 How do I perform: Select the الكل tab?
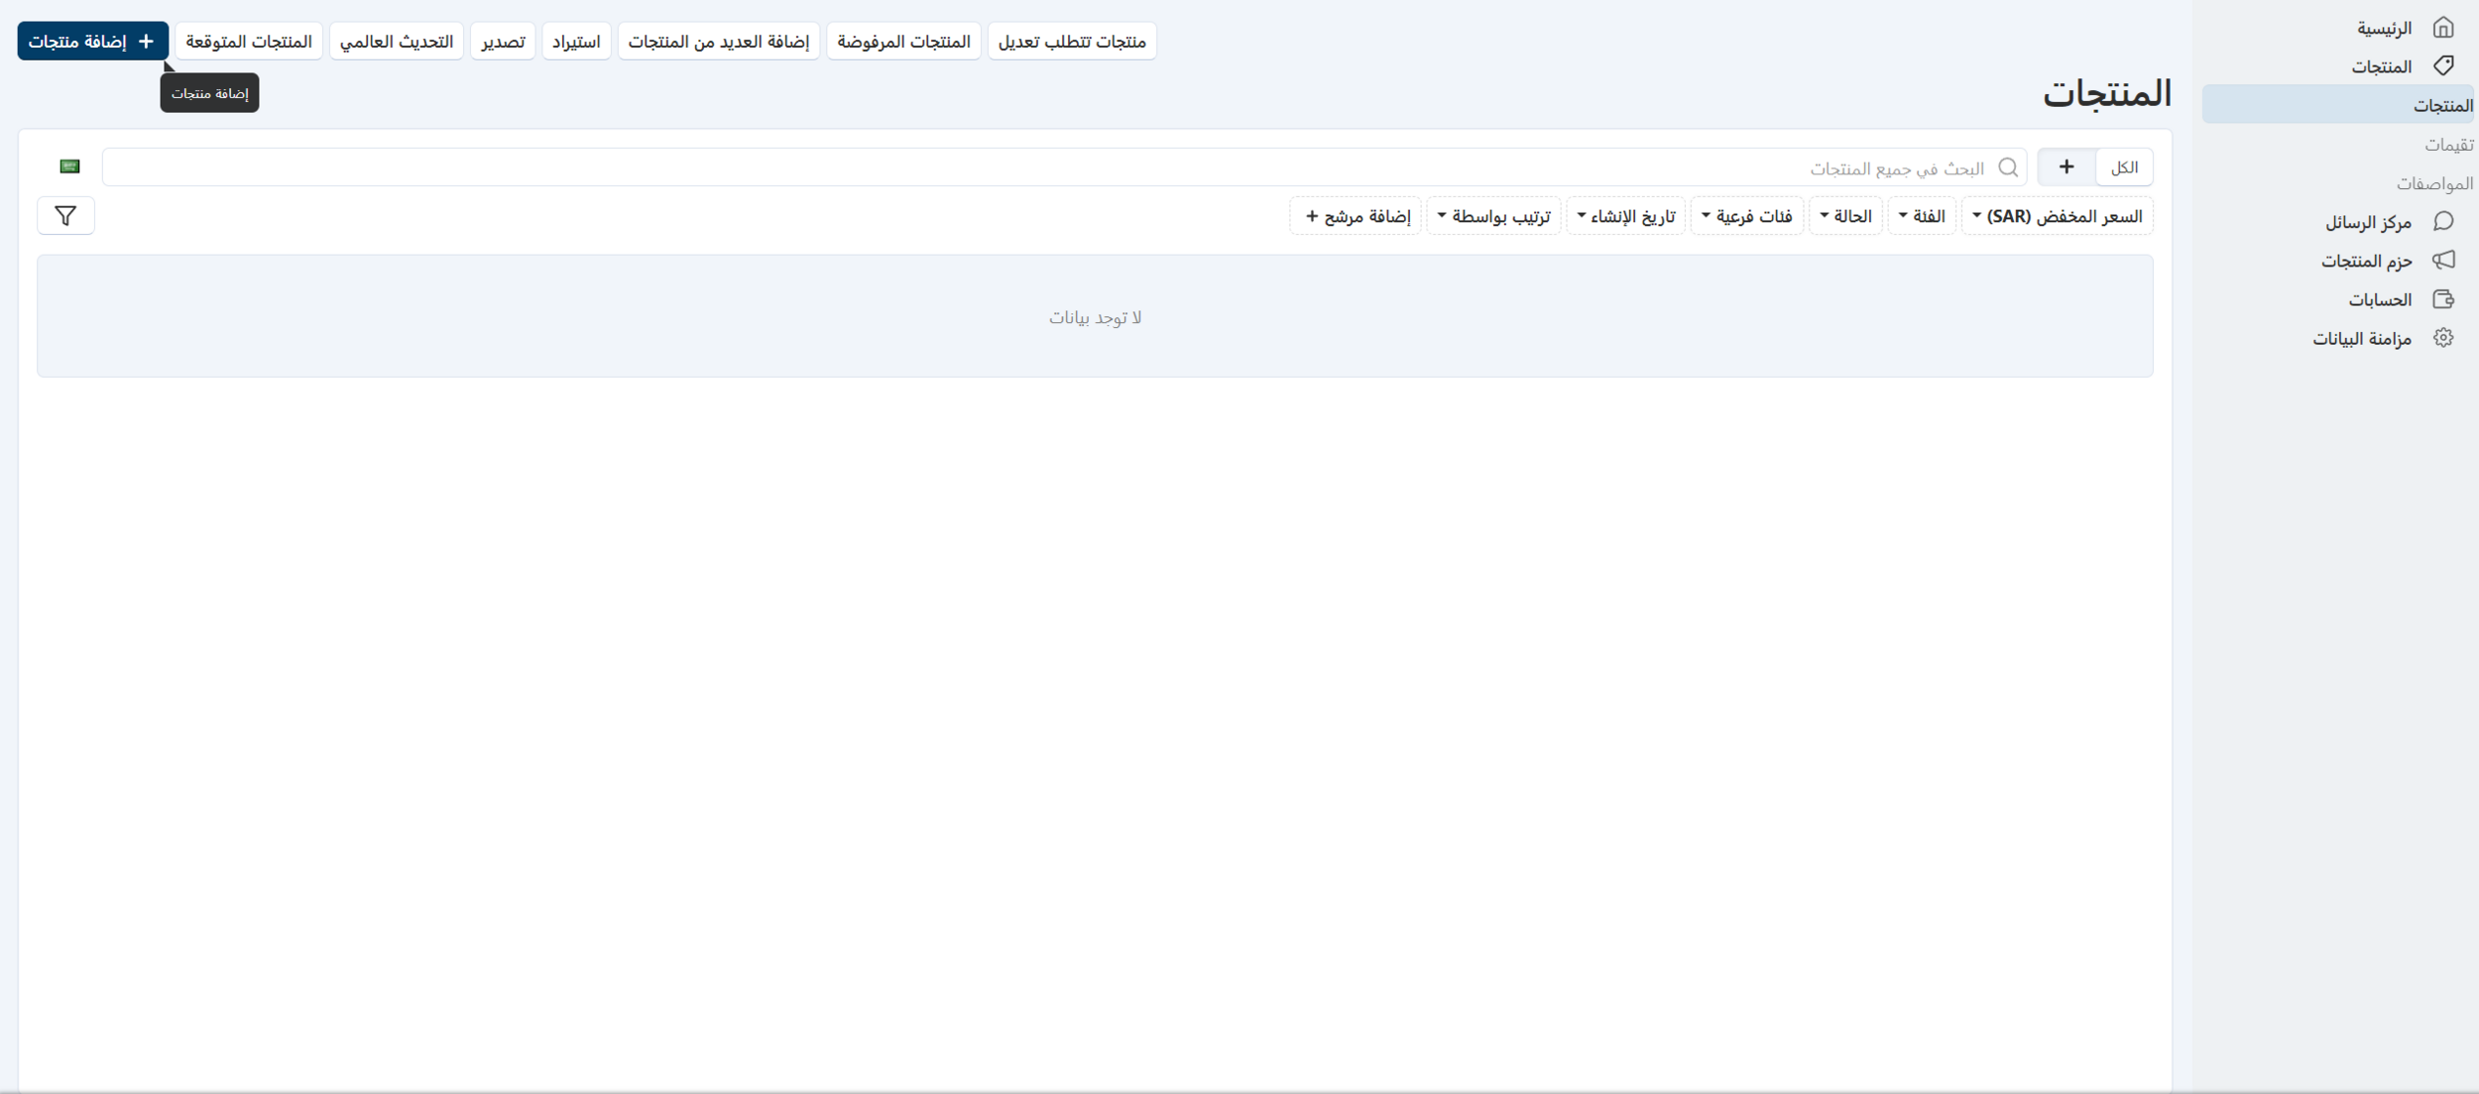pos(2123,167)
